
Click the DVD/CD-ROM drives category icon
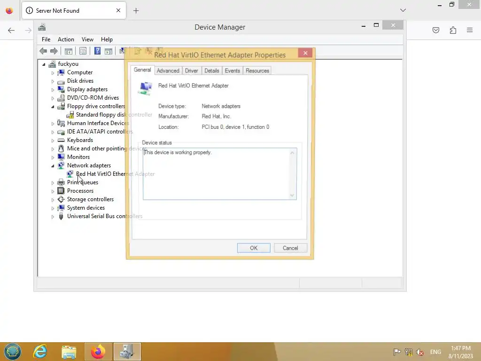coord(61,98)
